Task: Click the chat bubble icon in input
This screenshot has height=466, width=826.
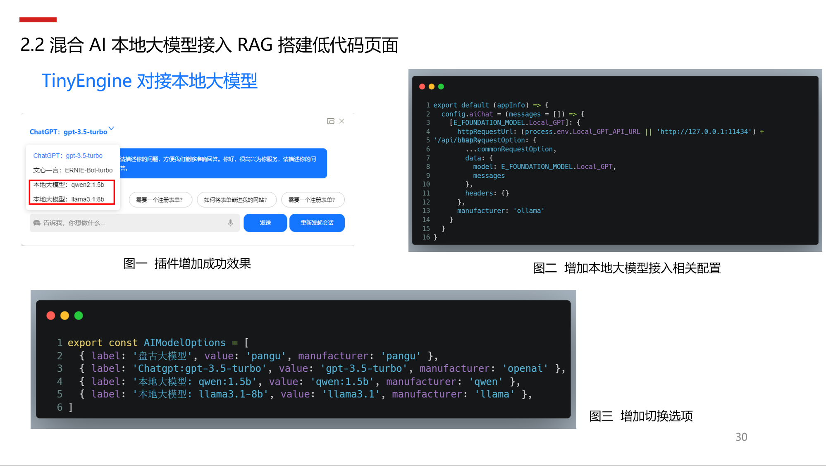Action: coord(37,223)
